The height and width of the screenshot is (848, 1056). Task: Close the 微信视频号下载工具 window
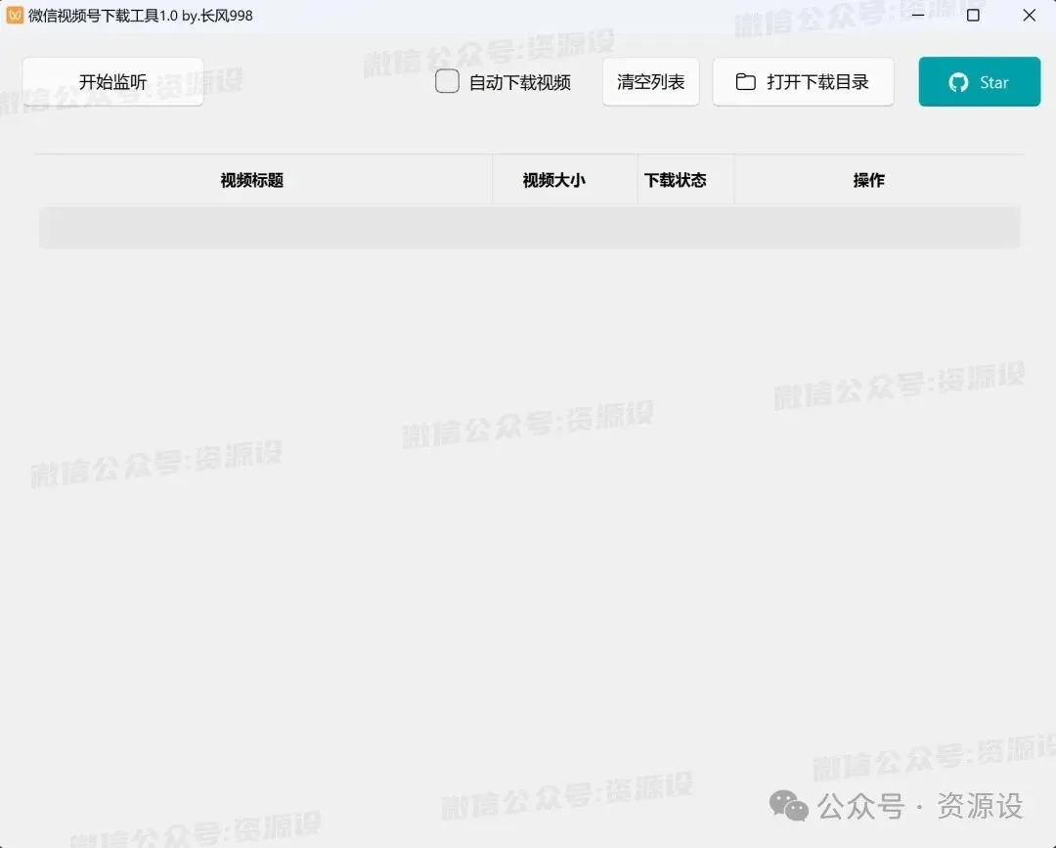pyautogui.click(x=1029, y=15)
